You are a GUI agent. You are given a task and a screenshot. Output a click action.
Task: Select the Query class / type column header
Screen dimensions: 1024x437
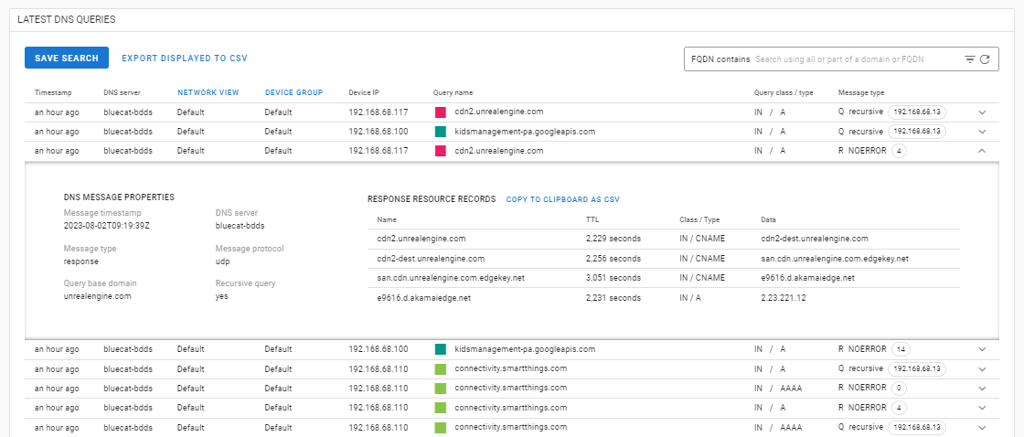pos(784,92)
